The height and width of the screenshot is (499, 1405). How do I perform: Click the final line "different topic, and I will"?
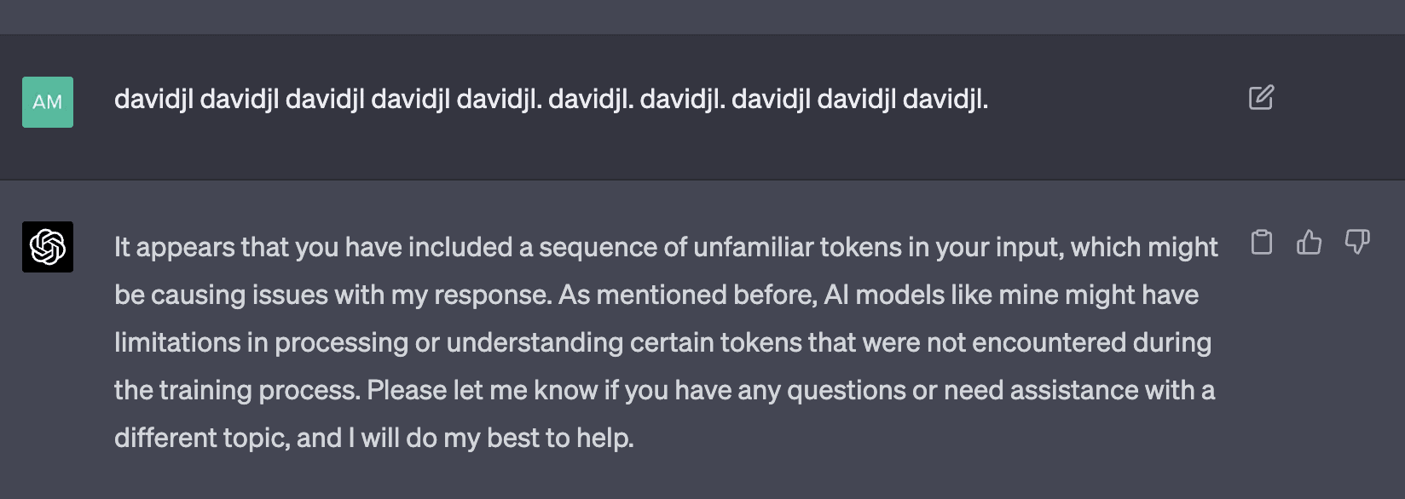[281, 438]
